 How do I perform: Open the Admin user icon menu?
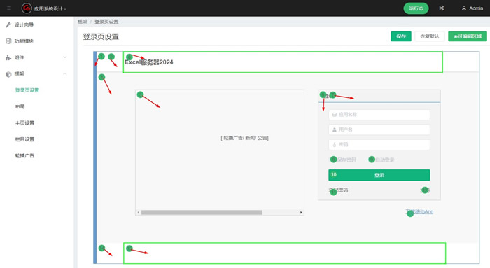click(x=464, y=8)
